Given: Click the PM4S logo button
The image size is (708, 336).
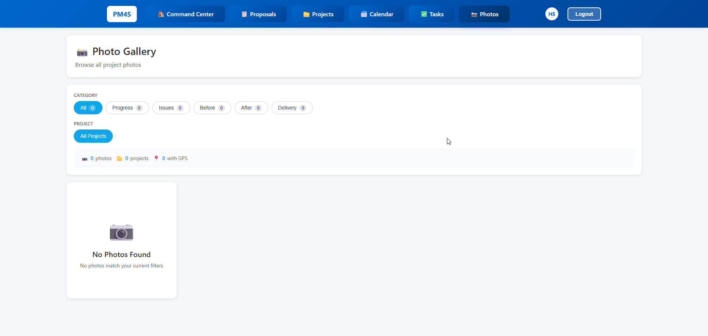Looking at the screenshot, I should (122, 14).
